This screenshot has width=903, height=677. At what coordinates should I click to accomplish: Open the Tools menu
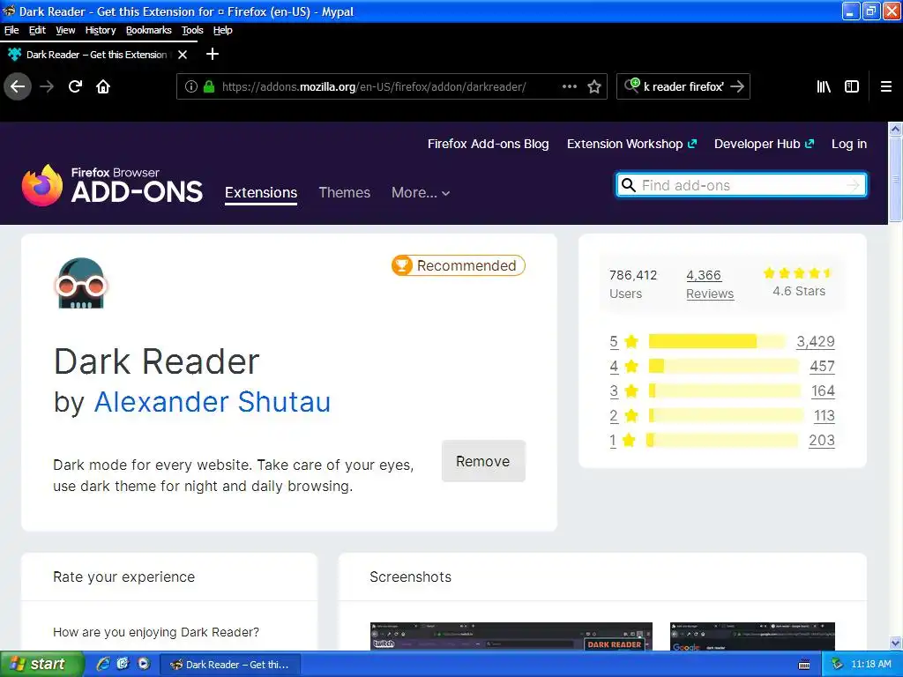(192, 30)
